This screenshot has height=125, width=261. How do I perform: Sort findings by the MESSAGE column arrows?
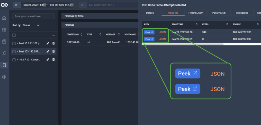119,35
